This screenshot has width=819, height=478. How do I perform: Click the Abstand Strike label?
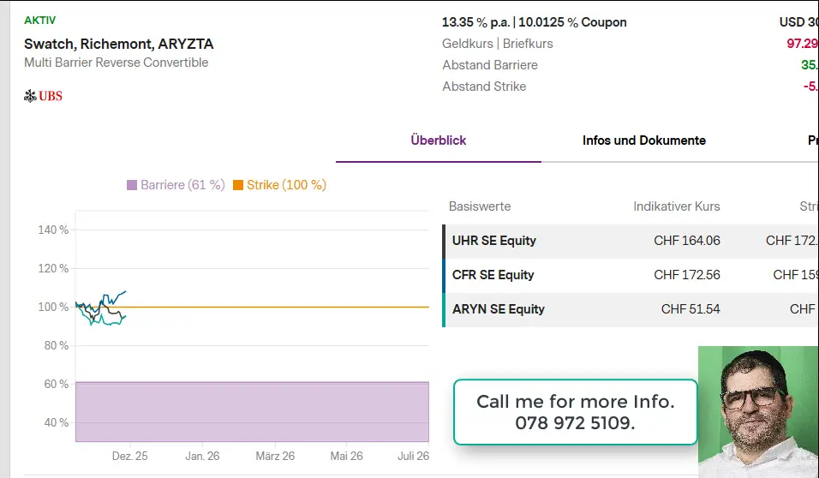point(484,87)
